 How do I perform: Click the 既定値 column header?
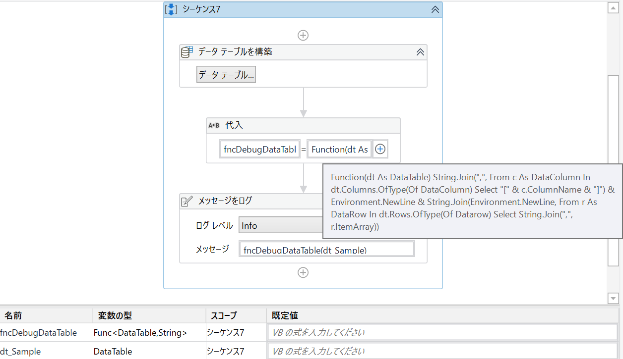click(x=442, y=315)
